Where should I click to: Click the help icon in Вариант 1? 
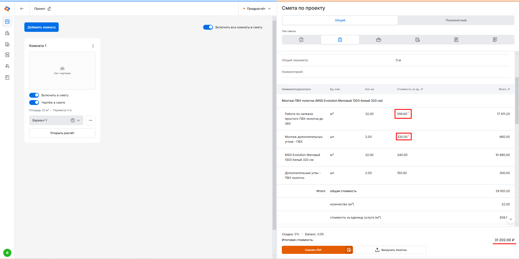pyautogui.click(x=72, y=120)
